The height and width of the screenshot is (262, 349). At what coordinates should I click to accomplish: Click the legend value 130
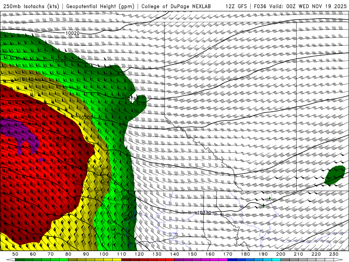[x=157, y=254]
